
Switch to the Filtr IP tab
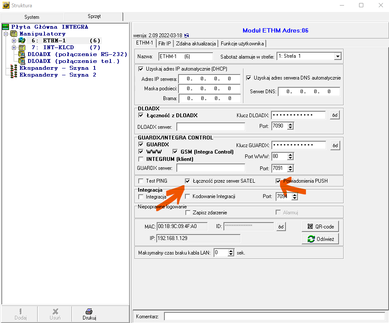click(x=164, y=43)
